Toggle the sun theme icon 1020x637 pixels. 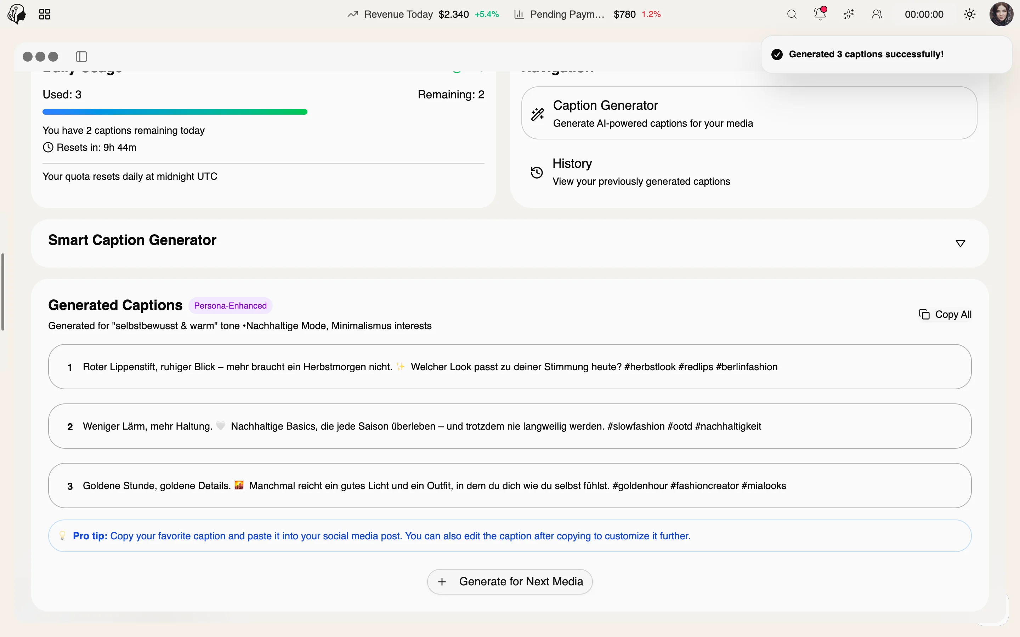click(969, 14)
